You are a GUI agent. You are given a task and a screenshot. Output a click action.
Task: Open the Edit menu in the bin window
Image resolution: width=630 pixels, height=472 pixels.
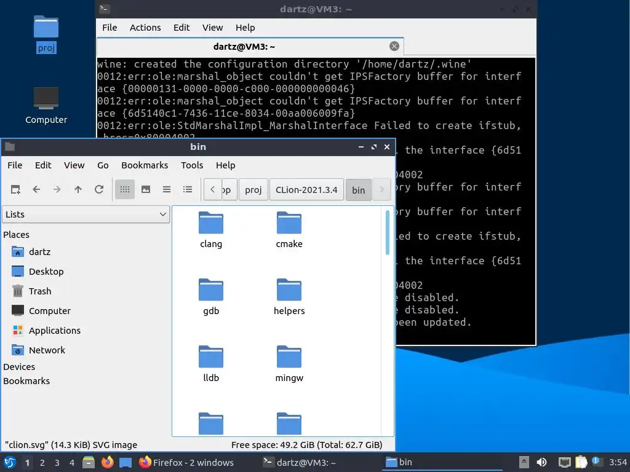point(43,165)
